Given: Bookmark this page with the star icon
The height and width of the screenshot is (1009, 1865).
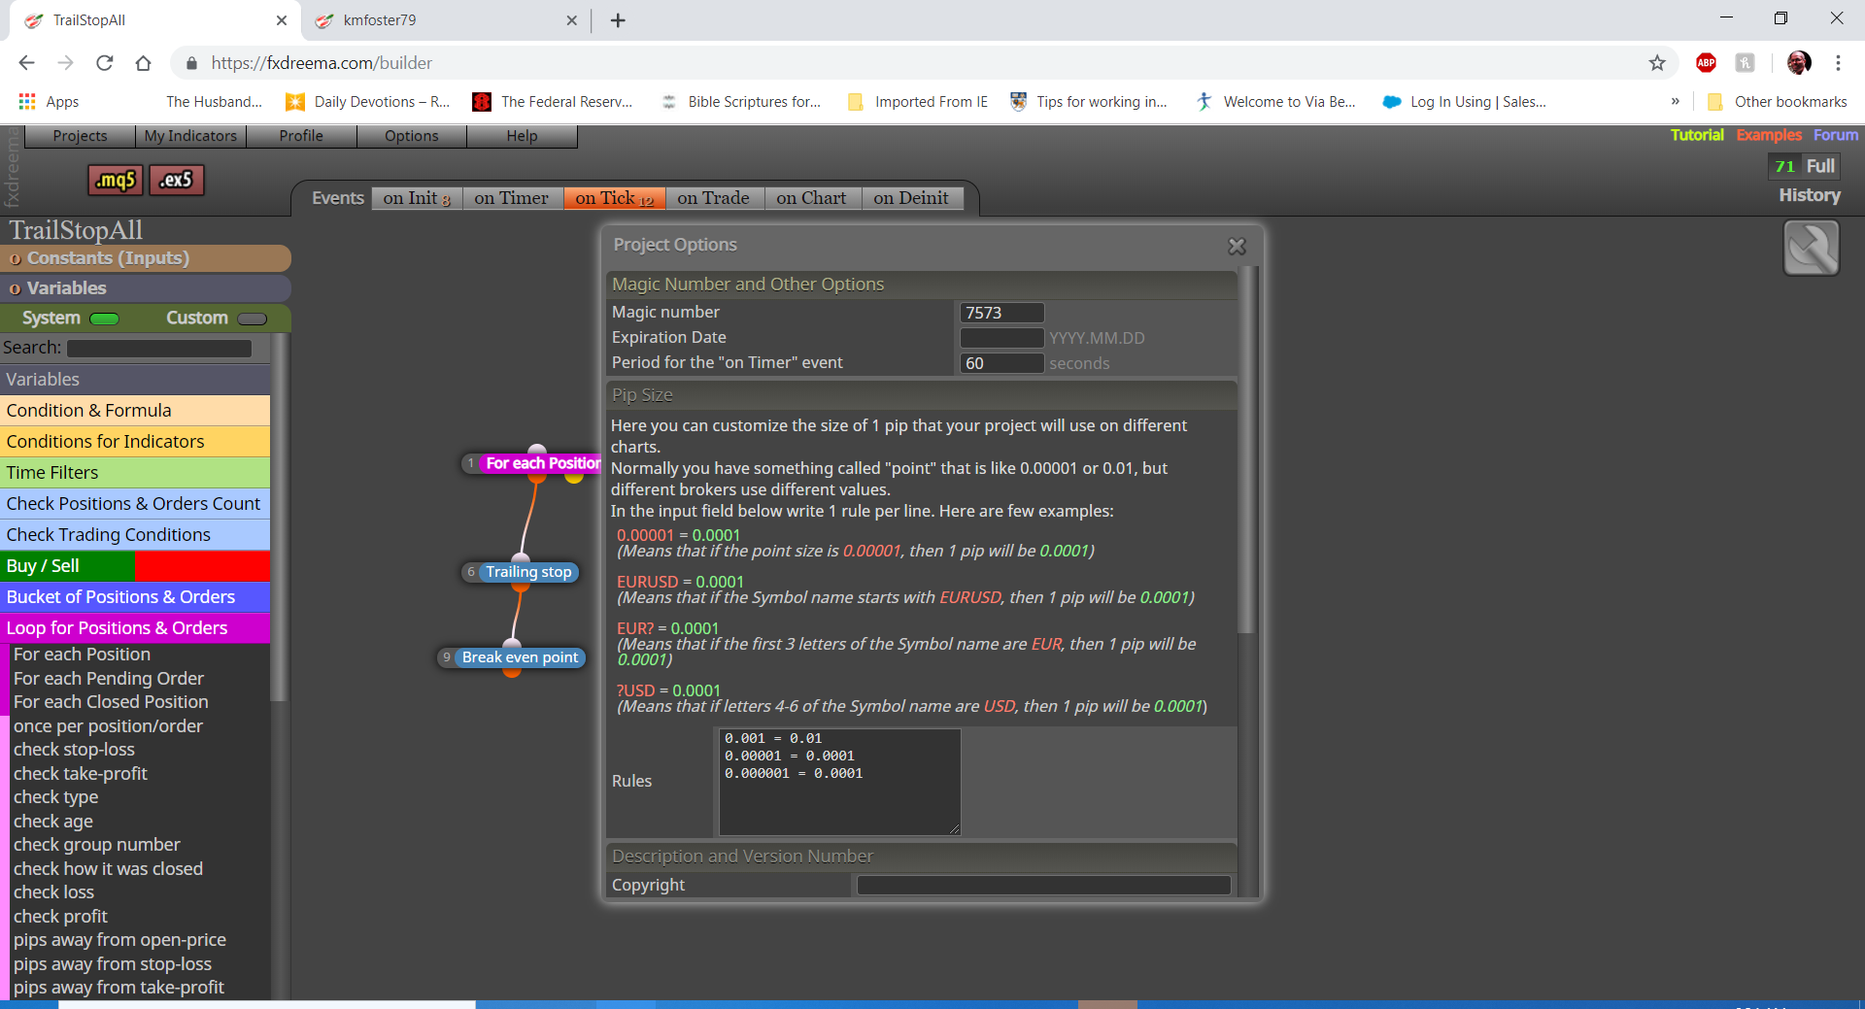Looking at the screenshot, I should pyautogui.click(x=1657, y=63).
